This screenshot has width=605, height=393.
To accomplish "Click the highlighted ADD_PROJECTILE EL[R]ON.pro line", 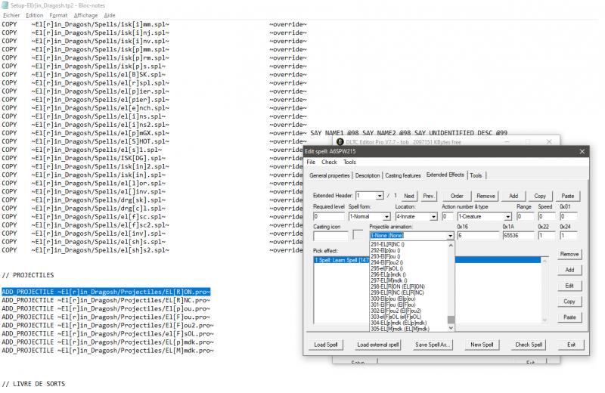I will pos(106,292).
